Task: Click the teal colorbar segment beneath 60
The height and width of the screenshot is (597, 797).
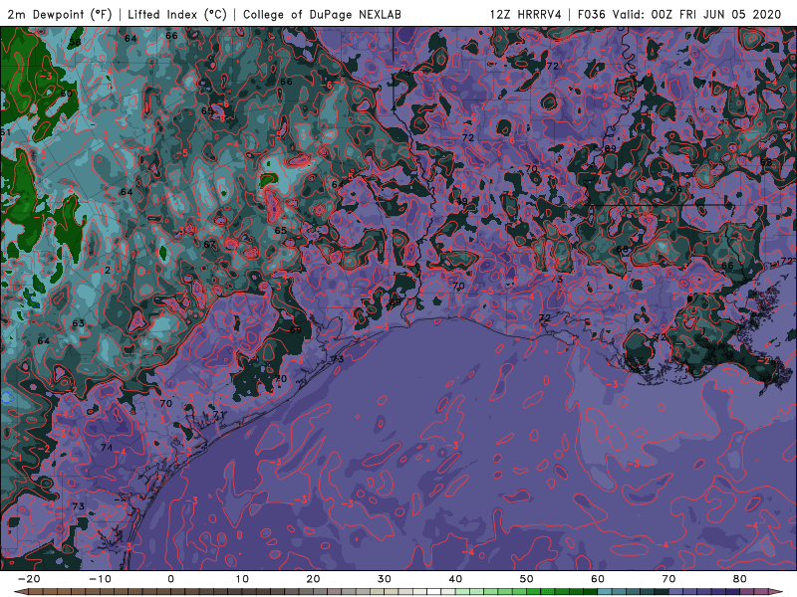Action: [605, 592]
